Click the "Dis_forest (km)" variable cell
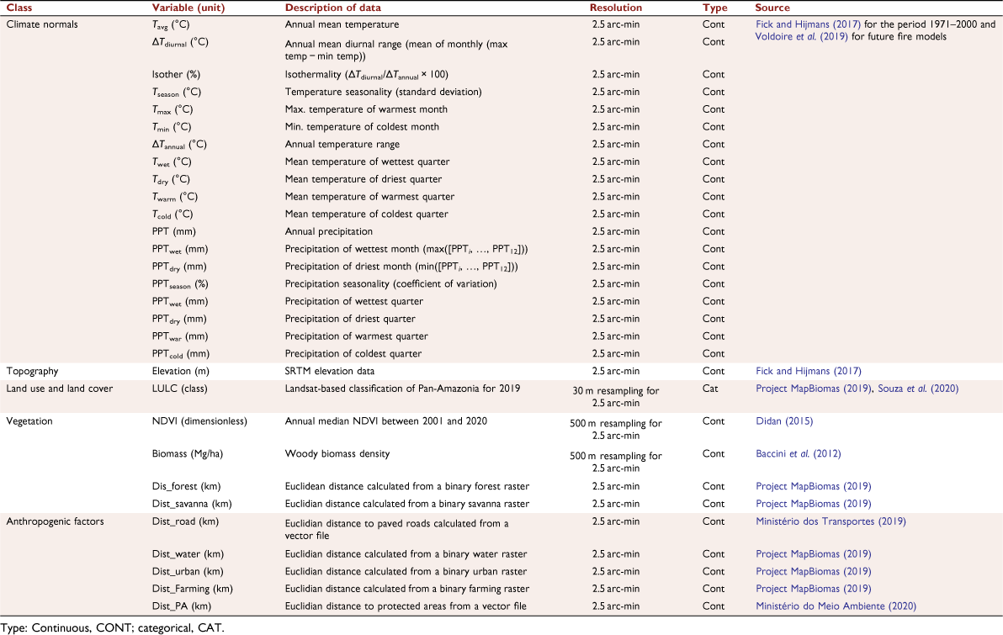1003x635 pixels. 186,486
